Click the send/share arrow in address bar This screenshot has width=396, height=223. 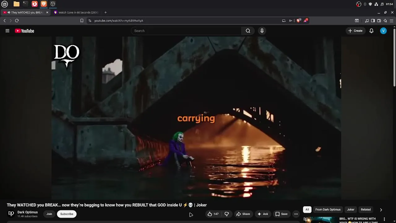click(x=291, y=20)
